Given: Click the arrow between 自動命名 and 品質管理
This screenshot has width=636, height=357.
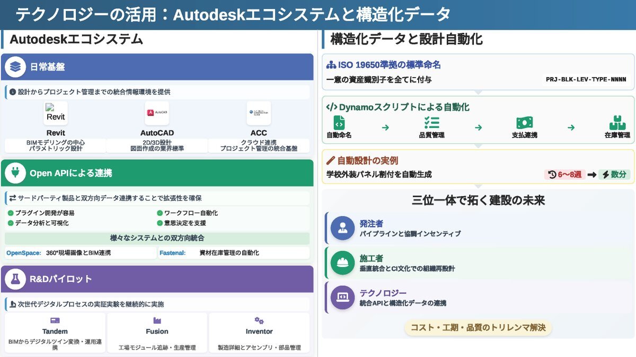Looking at the screenshot, I should (385, 127).
